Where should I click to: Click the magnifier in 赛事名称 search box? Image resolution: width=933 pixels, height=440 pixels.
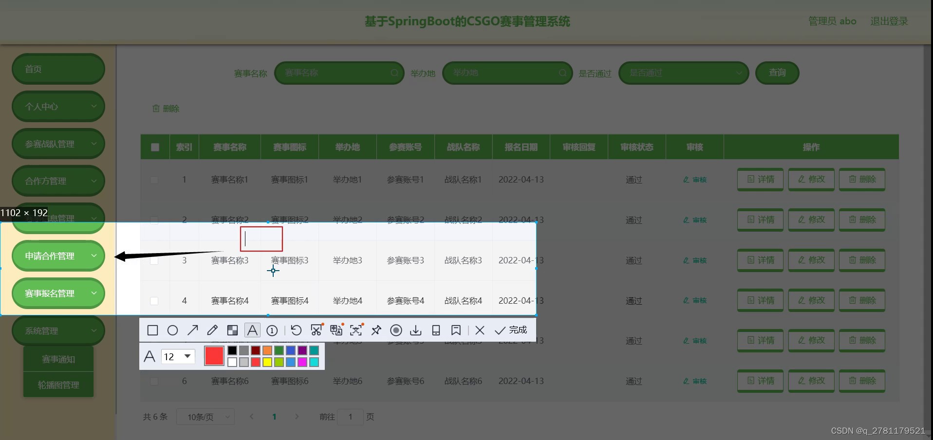coord(394,73)
